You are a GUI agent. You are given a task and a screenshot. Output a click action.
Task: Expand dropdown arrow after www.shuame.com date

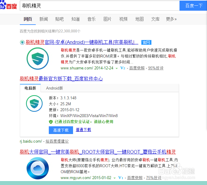(x=117, y=68)
